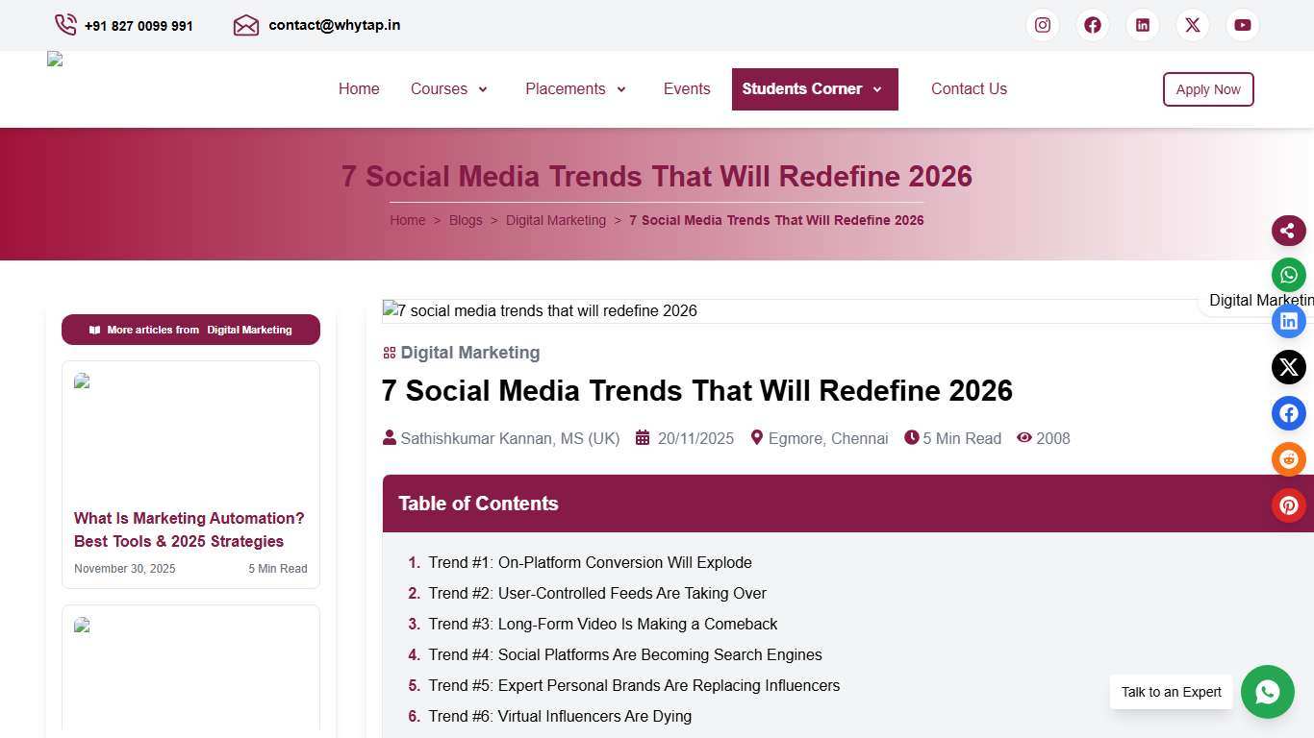Image resolution: width=1314 pixels, height=738 pixels.
Task: Open the Digital Marketing breadcrumb link
Action: coord(555,220)
